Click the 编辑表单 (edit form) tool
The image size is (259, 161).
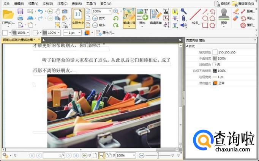tap(156, 17)
